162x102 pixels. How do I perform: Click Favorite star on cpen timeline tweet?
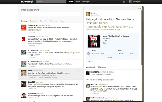(40, 77)
